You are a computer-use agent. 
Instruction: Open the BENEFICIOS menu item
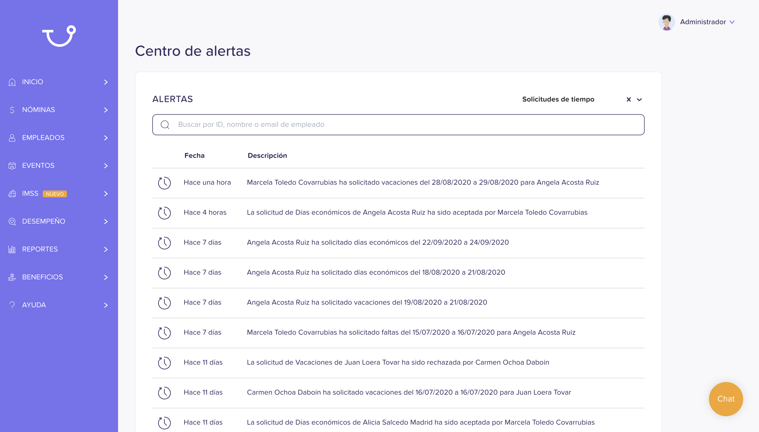[x=42, y=277]
